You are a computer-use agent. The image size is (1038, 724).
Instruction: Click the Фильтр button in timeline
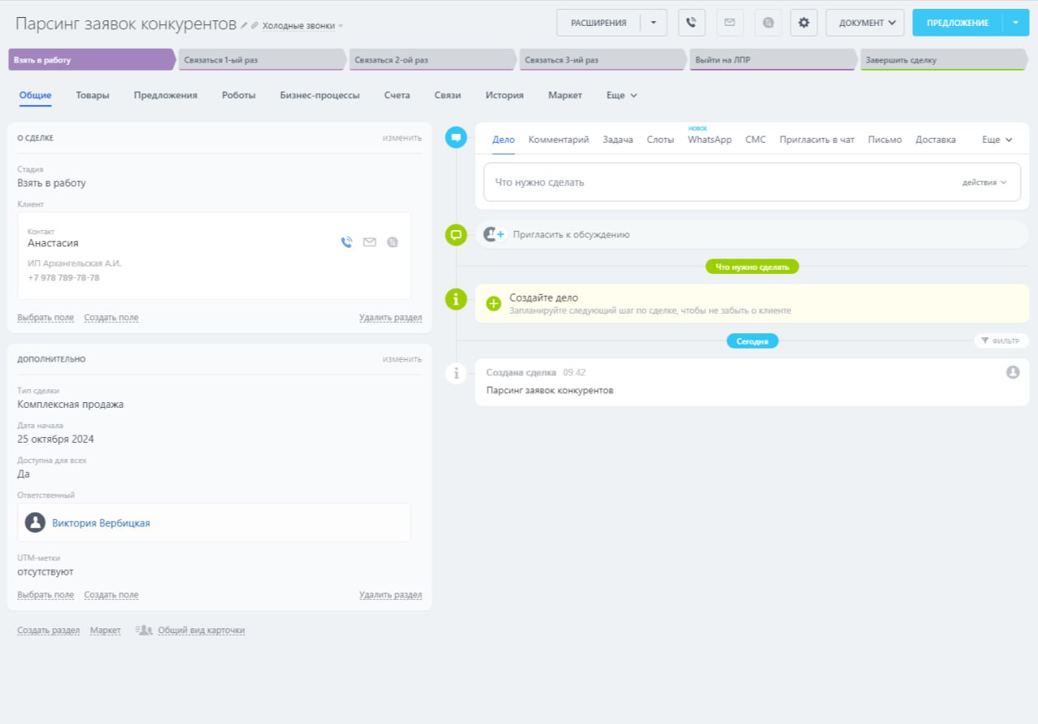1001,341
